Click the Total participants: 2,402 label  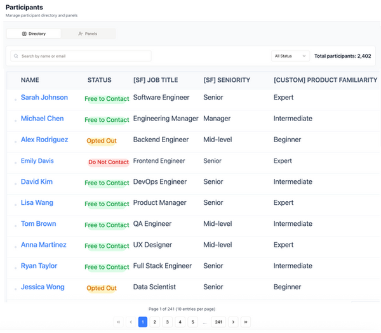[x=343, y=56]
